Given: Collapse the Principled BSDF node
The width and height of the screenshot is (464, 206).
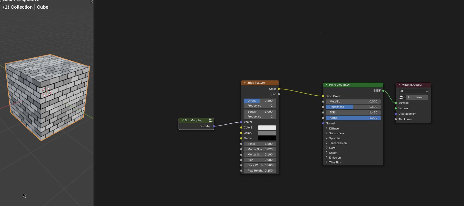Looking at the screenshot, I should 327,85.
